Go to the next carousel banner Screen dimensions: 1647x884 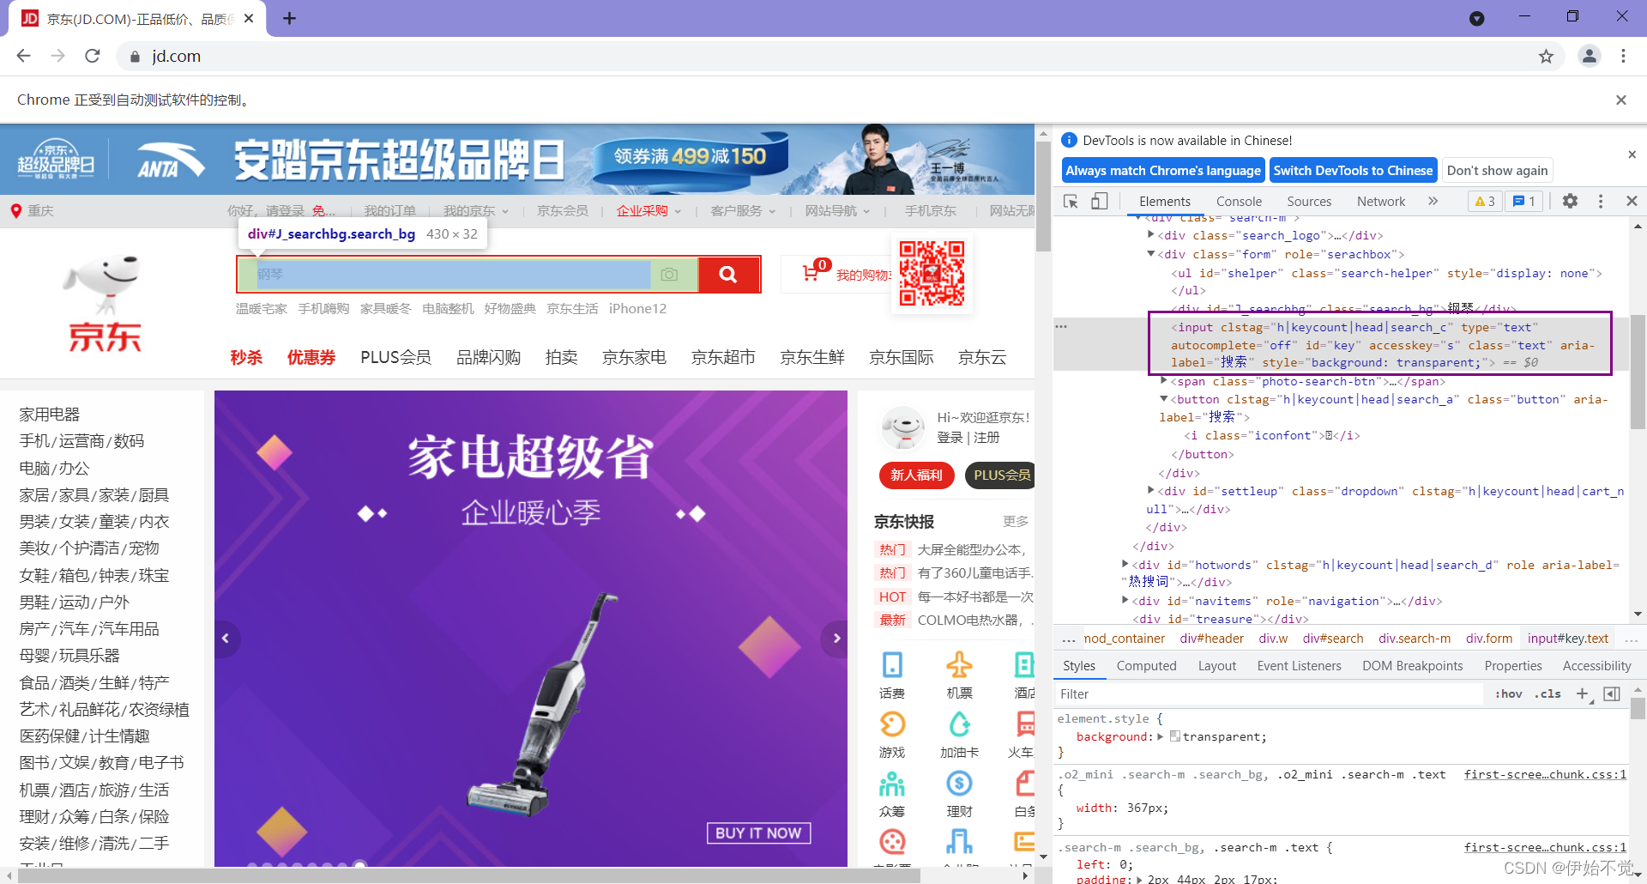click(x=836, y=639)
